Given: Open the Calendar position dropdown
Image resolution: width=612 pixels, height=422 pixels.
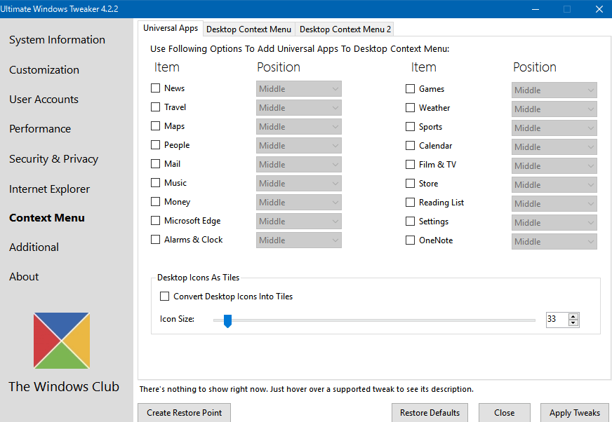Looking at the screenshot, I should (x=554, y=147).
